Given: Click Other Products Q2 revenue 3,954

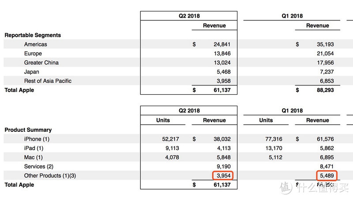Looking at the screenshot, I should coord(224,176).
